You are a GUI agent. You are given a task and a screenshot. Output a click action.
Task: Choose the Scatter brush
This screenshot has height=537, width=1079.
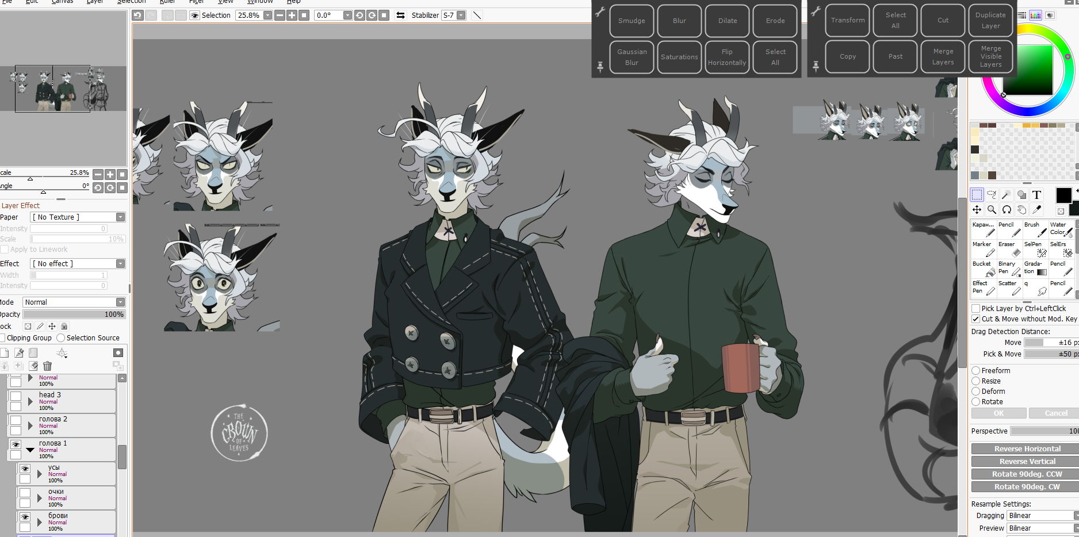point(1009,288)
